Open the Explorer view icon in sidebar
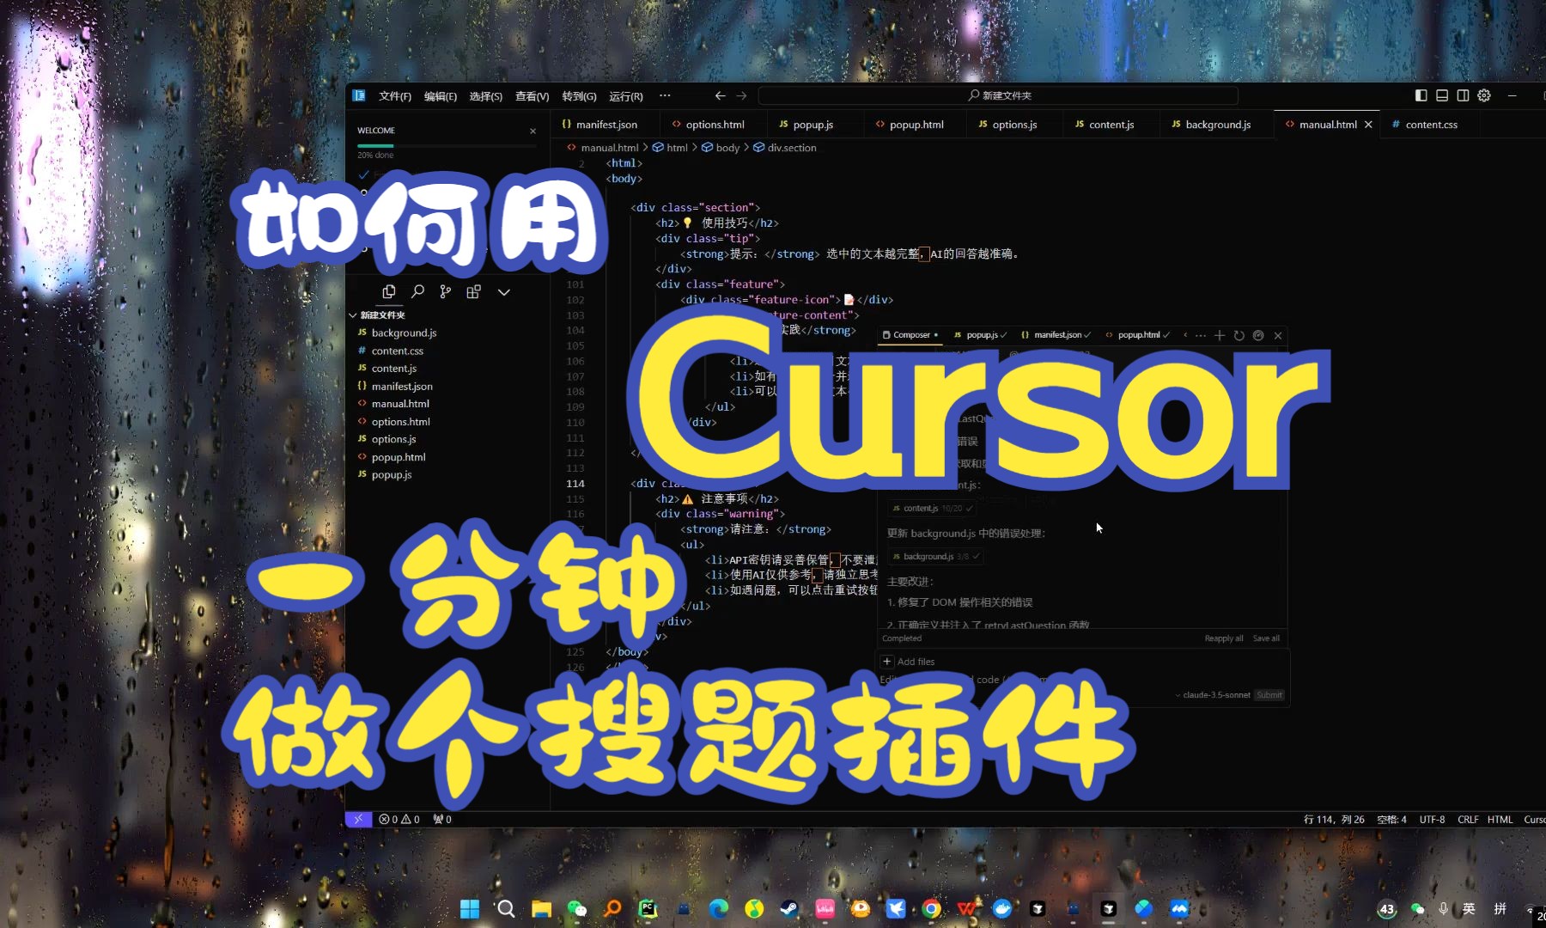This screenshot has height=928, width=1546. click(389, 292)
